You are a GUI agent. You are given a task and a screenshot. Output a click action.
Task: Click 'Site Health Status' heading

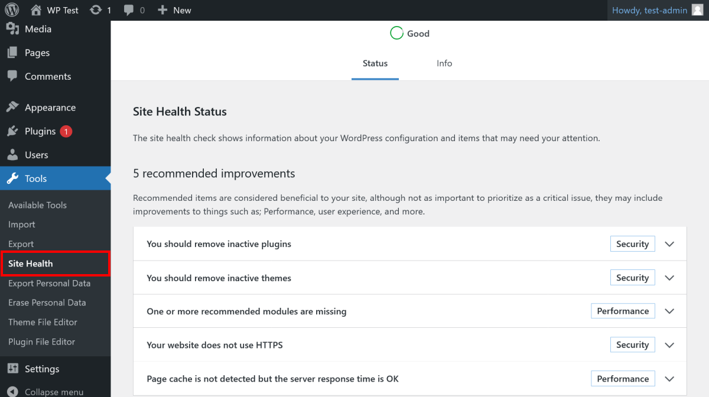(x=180, y=111)
